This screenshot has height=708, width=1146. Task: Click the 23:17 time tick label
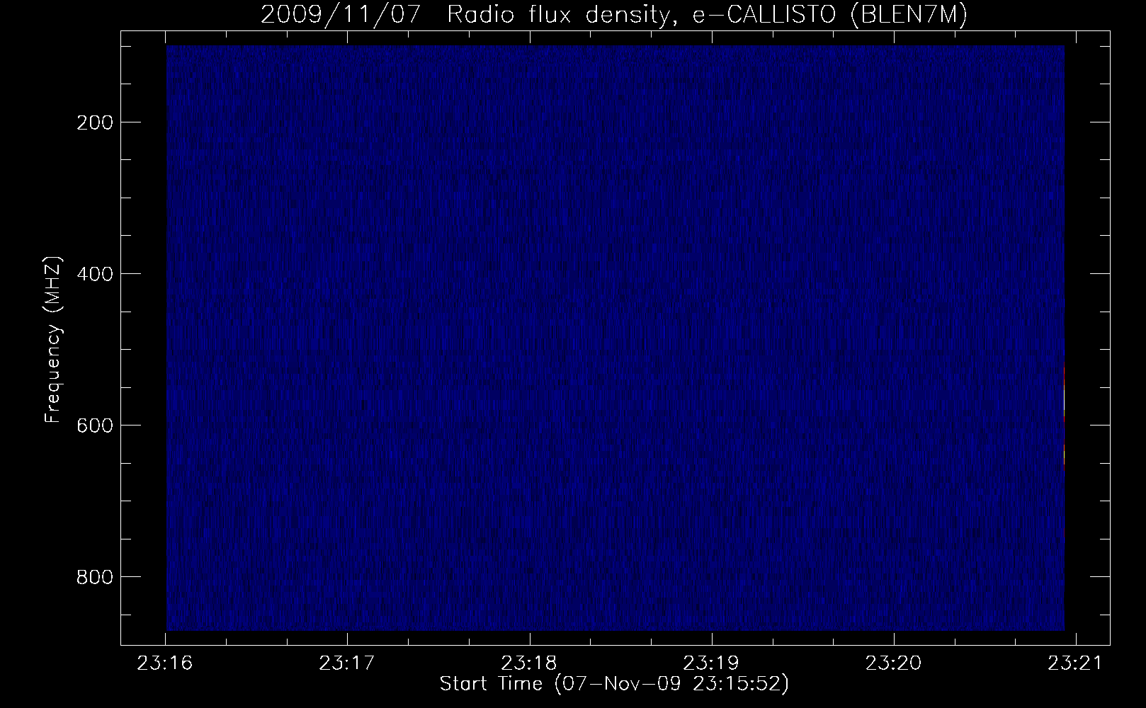click(347, 663)
